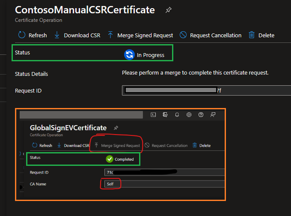Click Merge Signed Request label at top
The width and height of the screenshot is (291, 216).
point(145,35)
